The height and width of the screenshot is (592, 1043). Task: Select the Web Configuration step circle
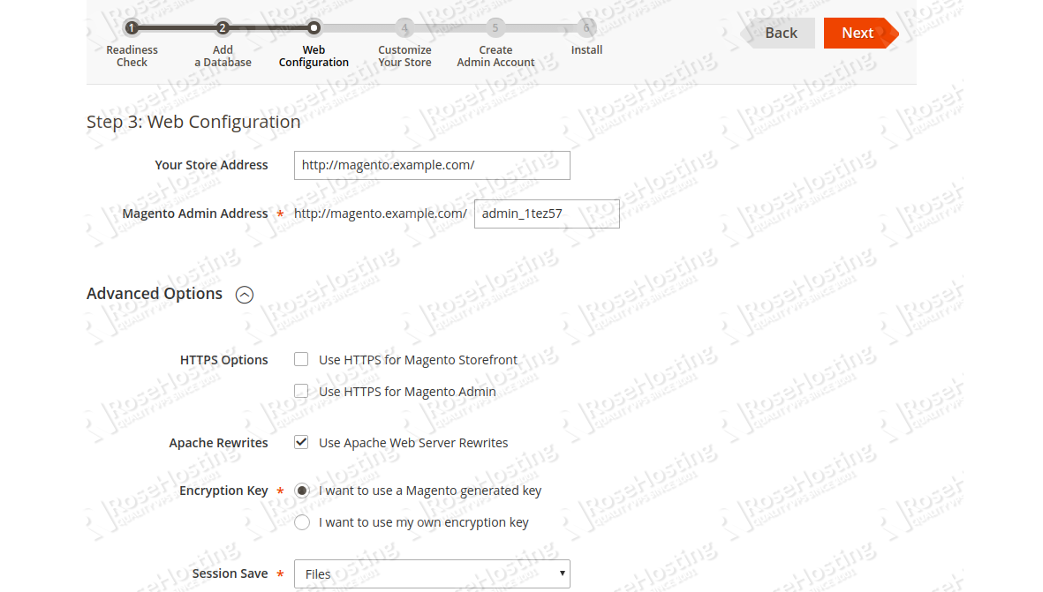point(314,27)
